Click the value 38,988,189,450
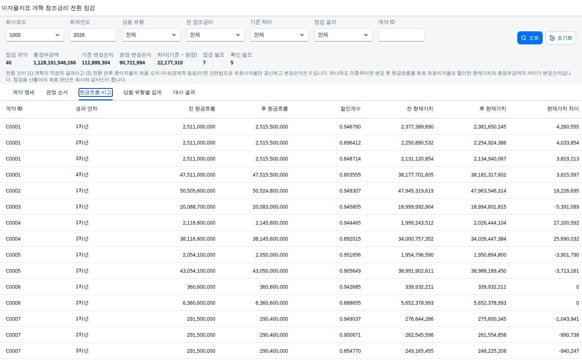The height and width of the screenshot is (364, 582). [489, 271]
